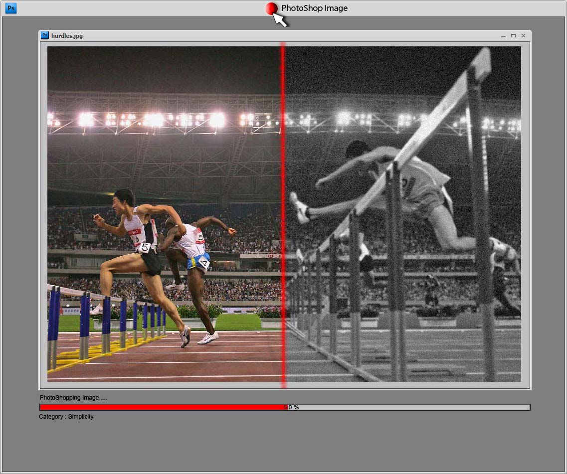Click the maximize control on hurdles.jpg window
The width and height of the screenshot is (567, 474).
(513, 35)
